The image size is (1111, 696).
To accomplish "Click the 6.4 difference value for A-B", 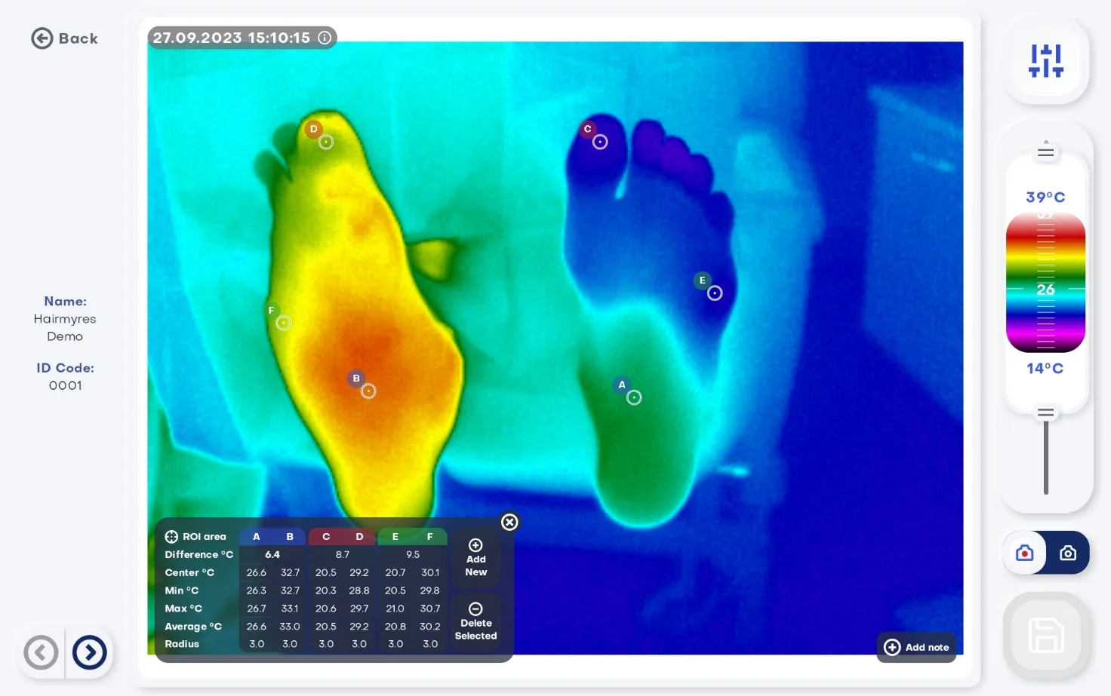I will click(272, 554).
